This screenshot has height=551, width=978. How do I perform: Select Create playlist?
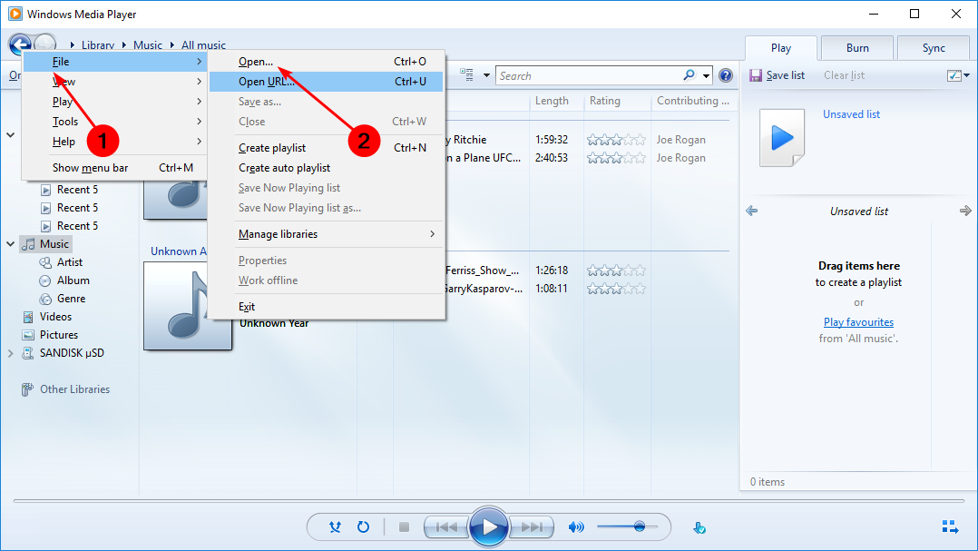327,147
